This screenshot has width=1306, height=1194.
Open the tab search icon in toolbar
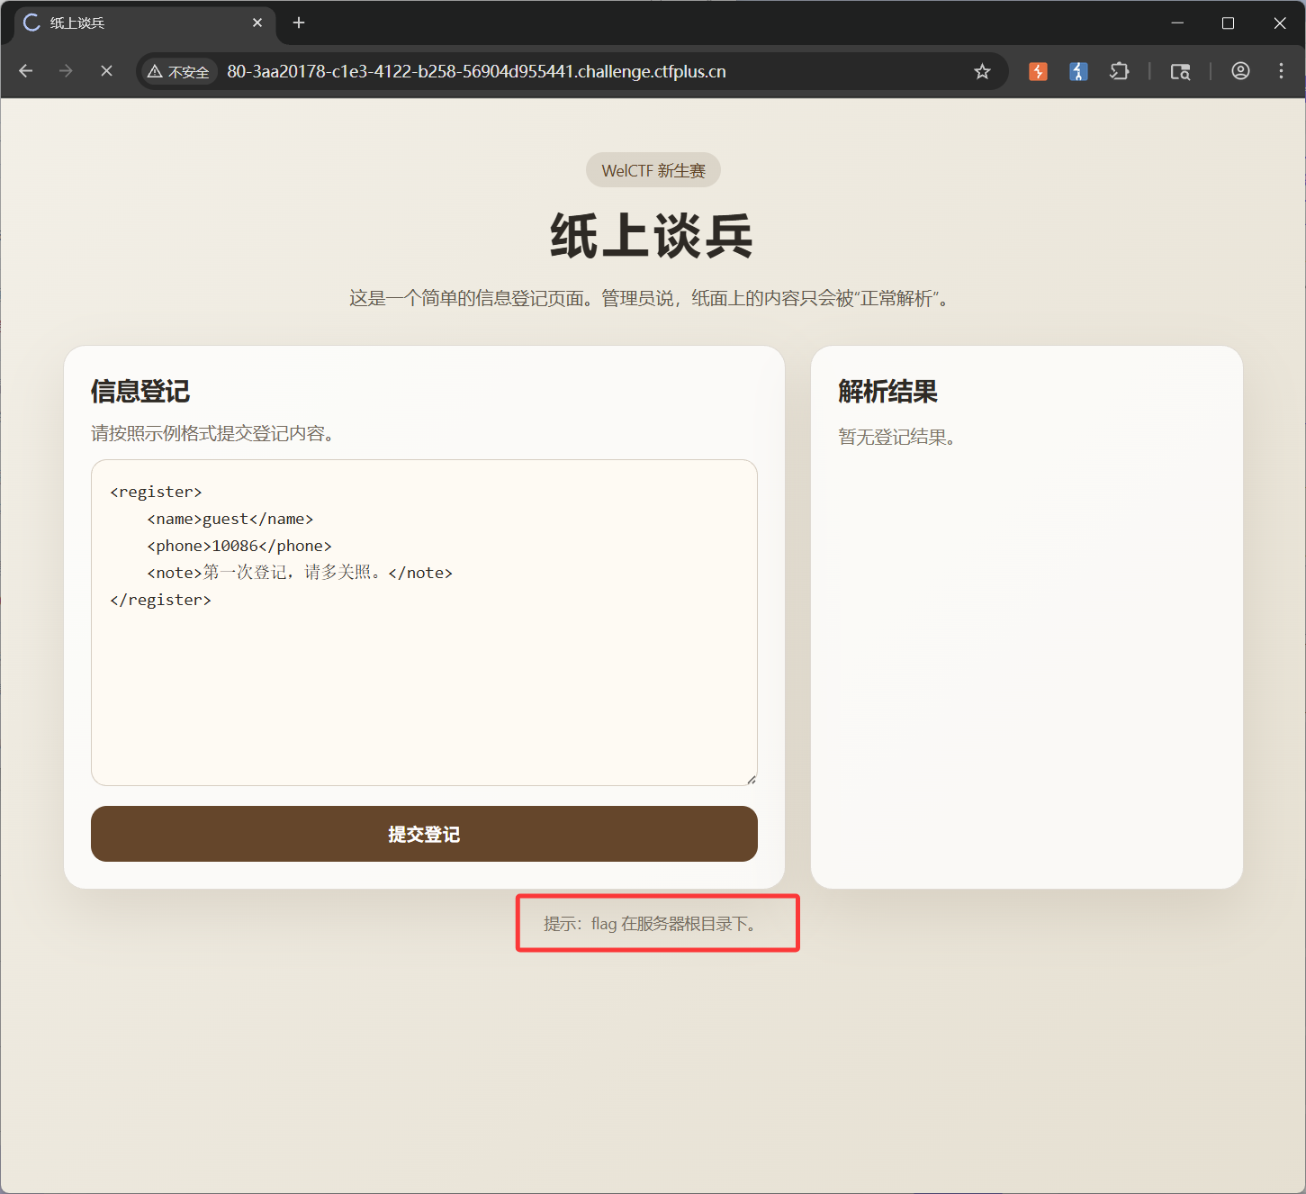coord(1180,71)
